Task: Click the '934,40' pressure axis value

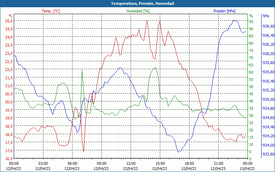Action: (268, 127)
